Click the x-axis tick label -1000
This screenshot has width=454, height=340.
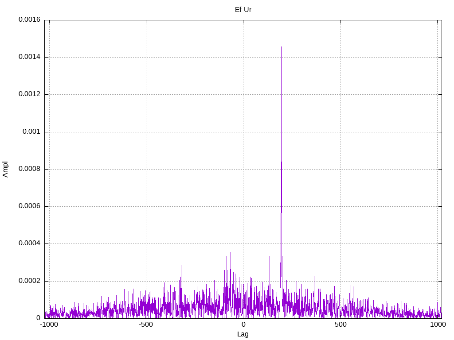point(49,325)
